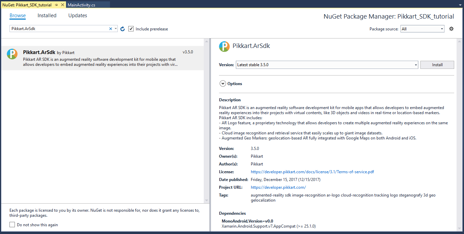Expand the Options section
Screen dimensions: 464x234
(x=223, y=84)
